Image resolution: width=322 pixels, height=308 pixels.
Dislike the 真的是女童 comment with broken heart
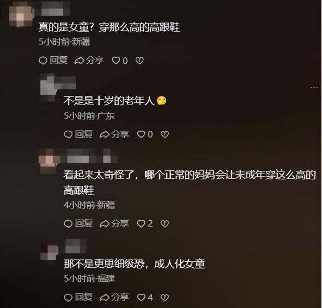[x=140, y=61]
